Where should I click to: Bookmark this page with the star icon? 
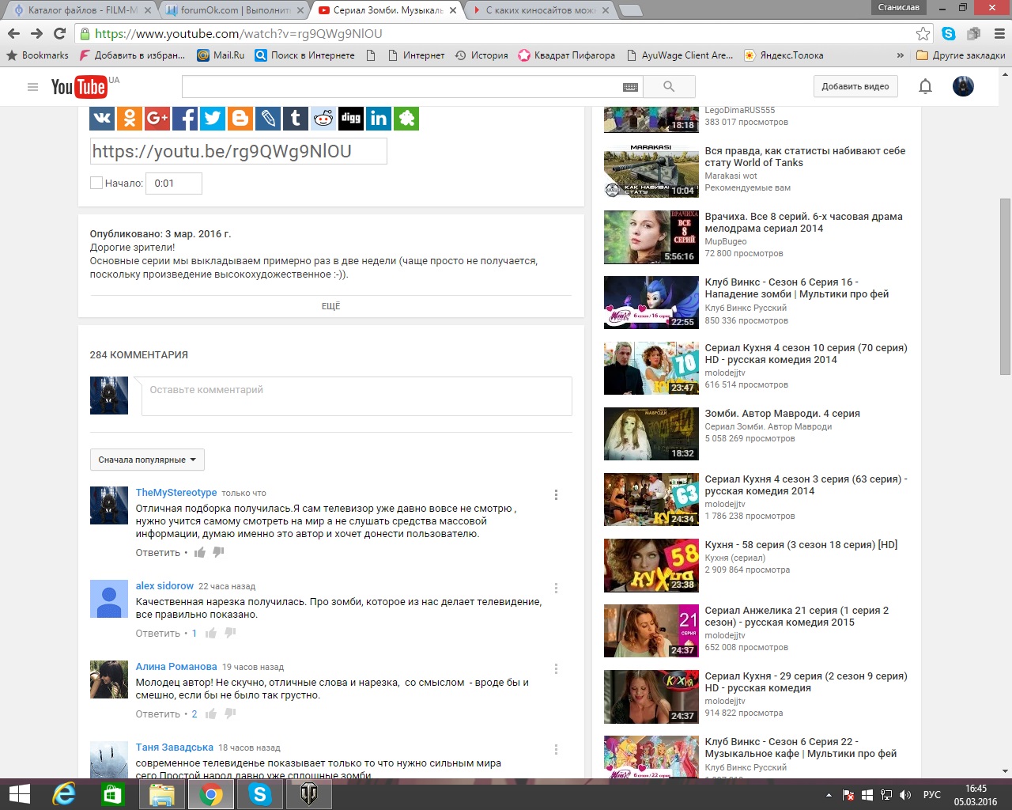923,33
